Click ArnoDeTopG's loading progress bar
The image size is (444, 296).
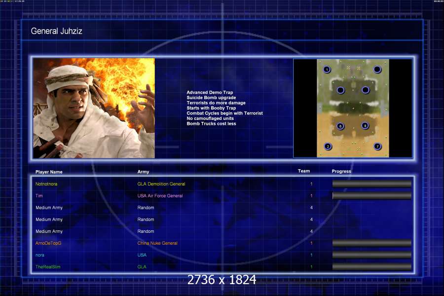pos(372,243)
